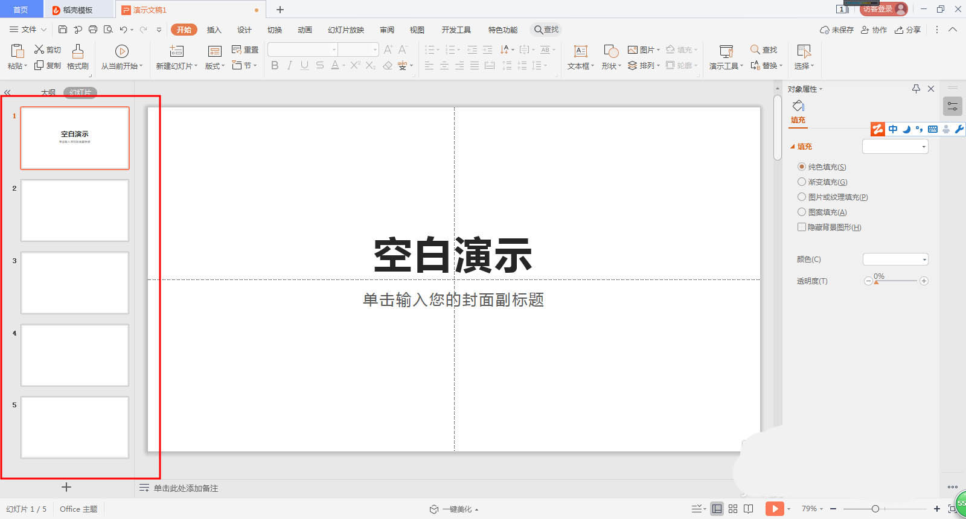Pin the 对象属性 panel
The height and width of the screenshot is (519, 966).
click(x=916, y=89)
